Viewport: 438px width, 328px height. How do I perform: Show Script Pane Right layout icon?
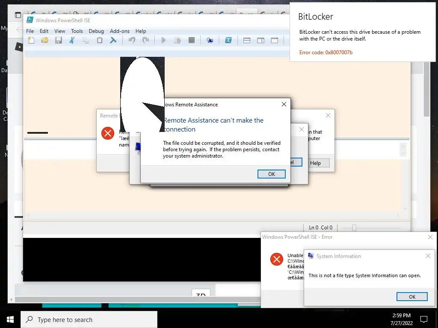(260, 41)
